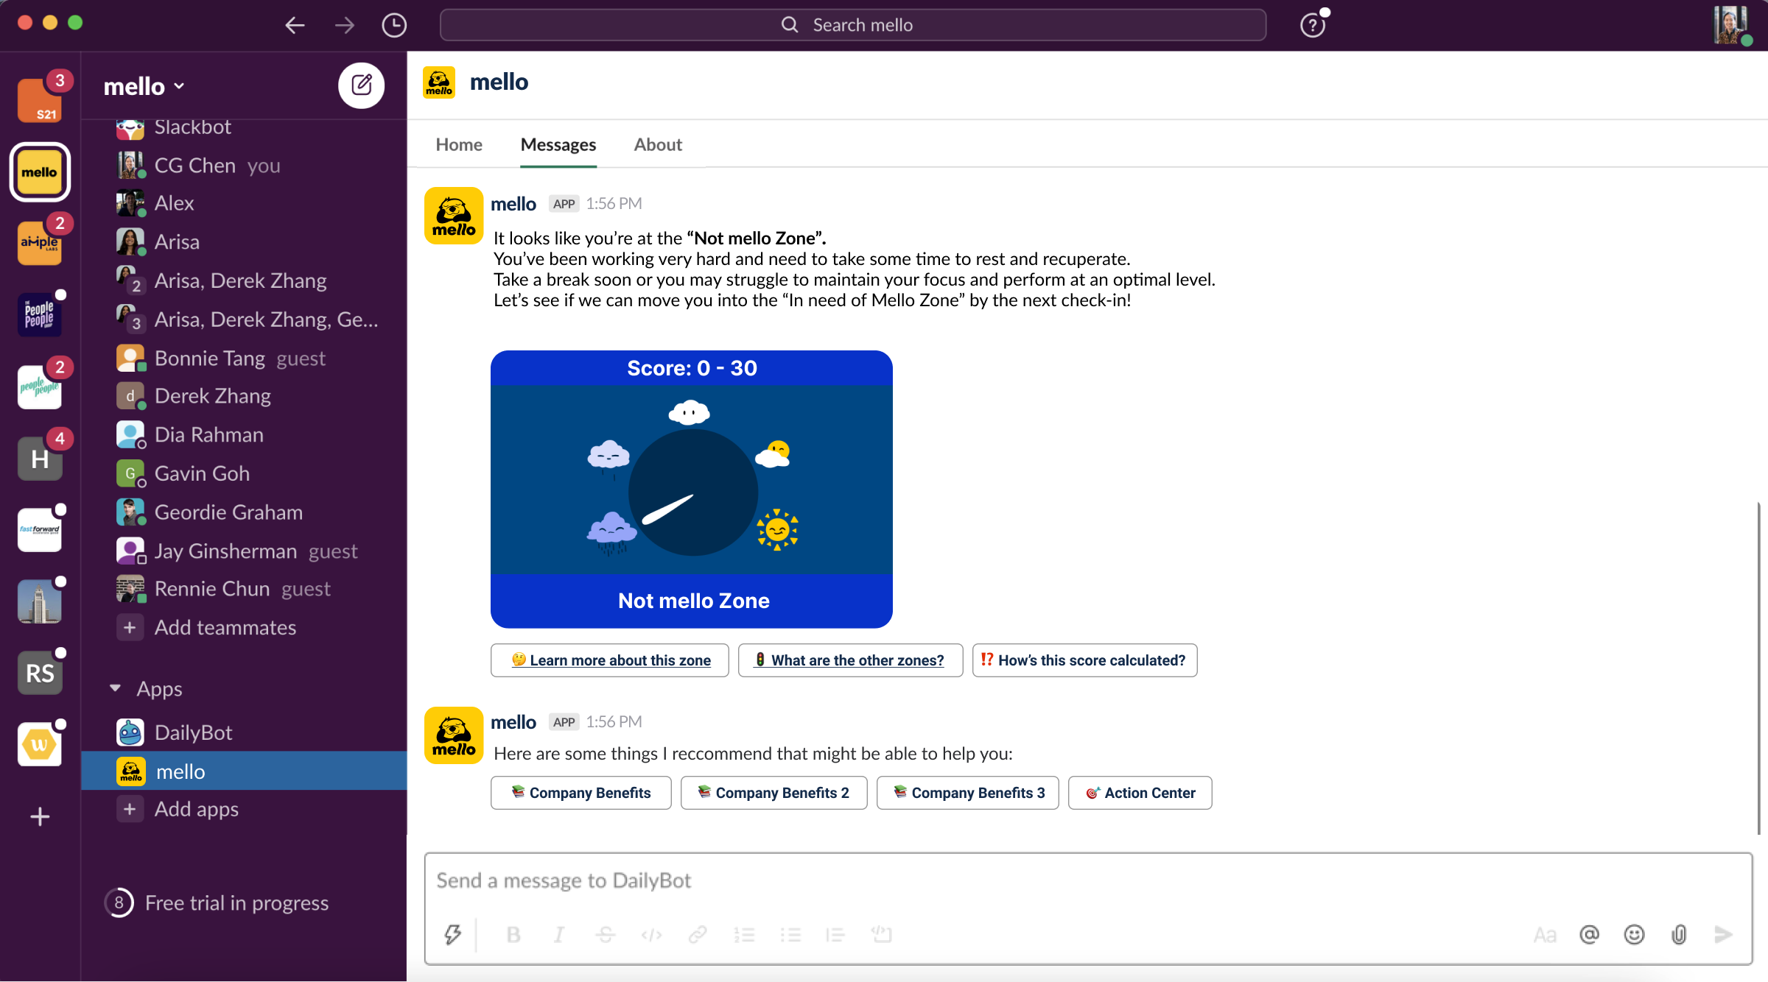Open the history clock icon

tap(394, 25)
